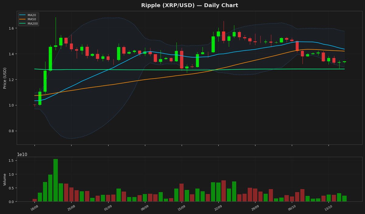
Task: Click the tallest green volume bar
Action: click(56, 180)
